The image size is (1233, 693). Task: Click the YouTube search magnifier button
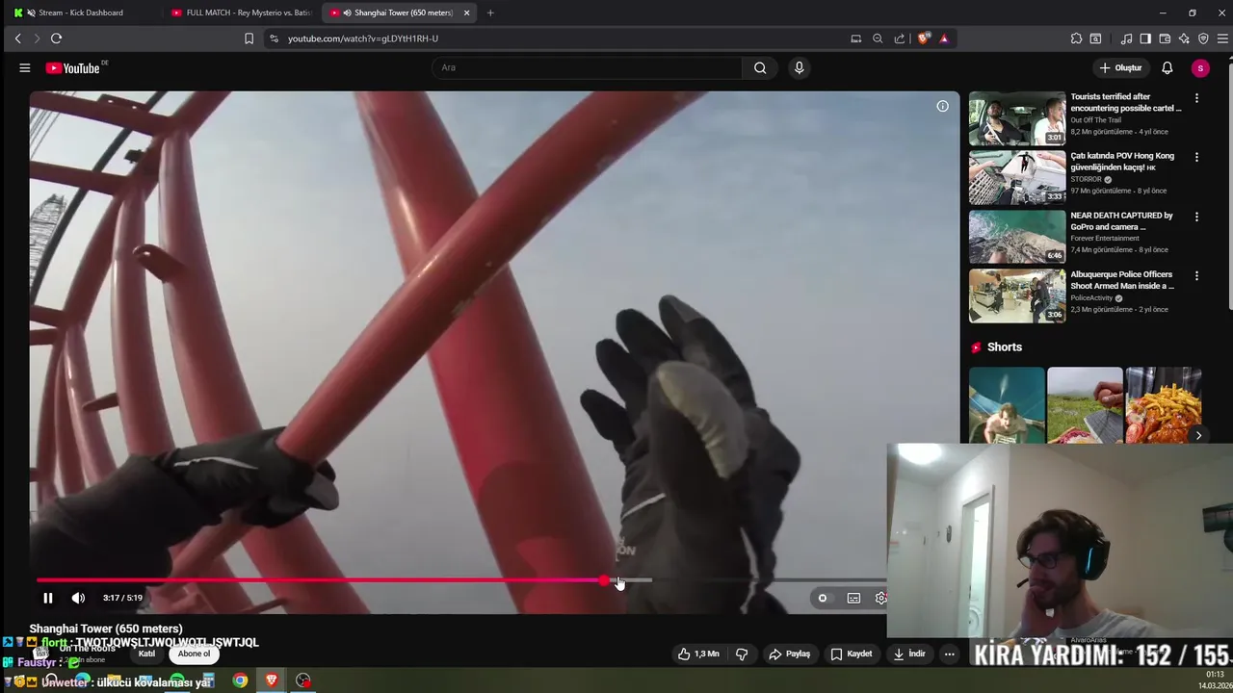coord(760,67)
